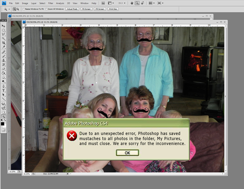Select the History Brush tool
The width and height of the screenshot is (244, 189).
(4, 65)
